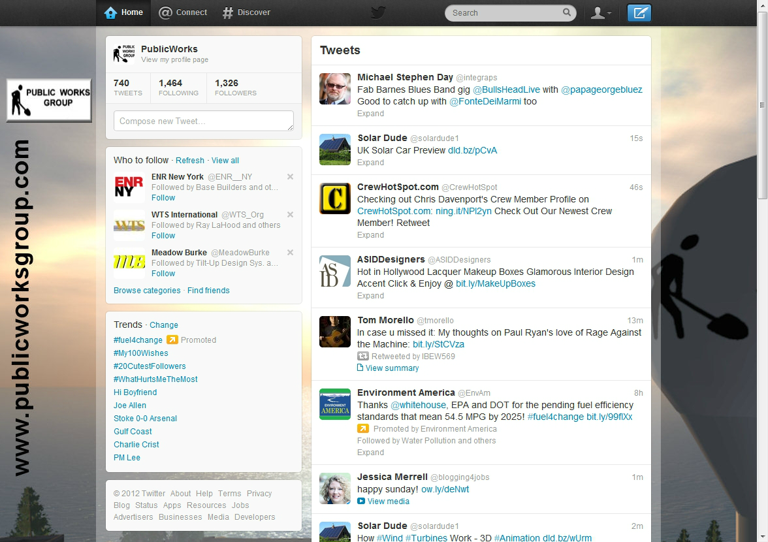Open the Developers footer link
The width and height of the screenshot is (768, 542).
click(255, 517)
